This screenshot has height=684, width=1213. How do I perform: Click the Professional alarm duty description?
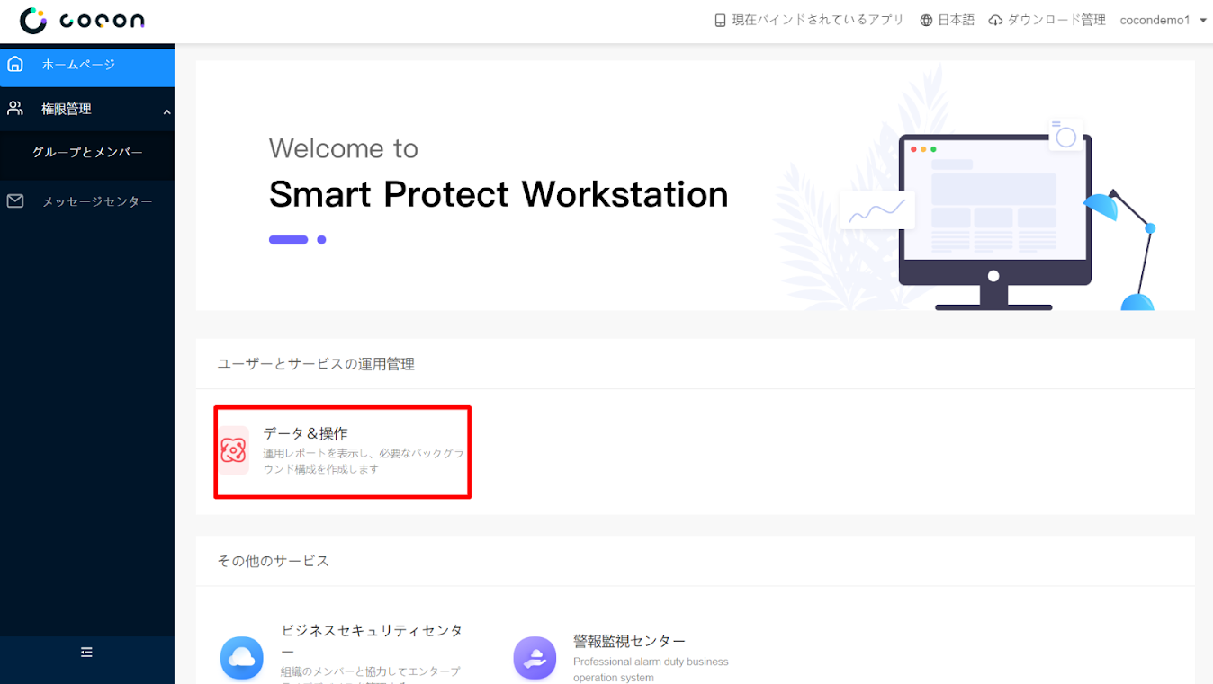(x=651, y=670)
